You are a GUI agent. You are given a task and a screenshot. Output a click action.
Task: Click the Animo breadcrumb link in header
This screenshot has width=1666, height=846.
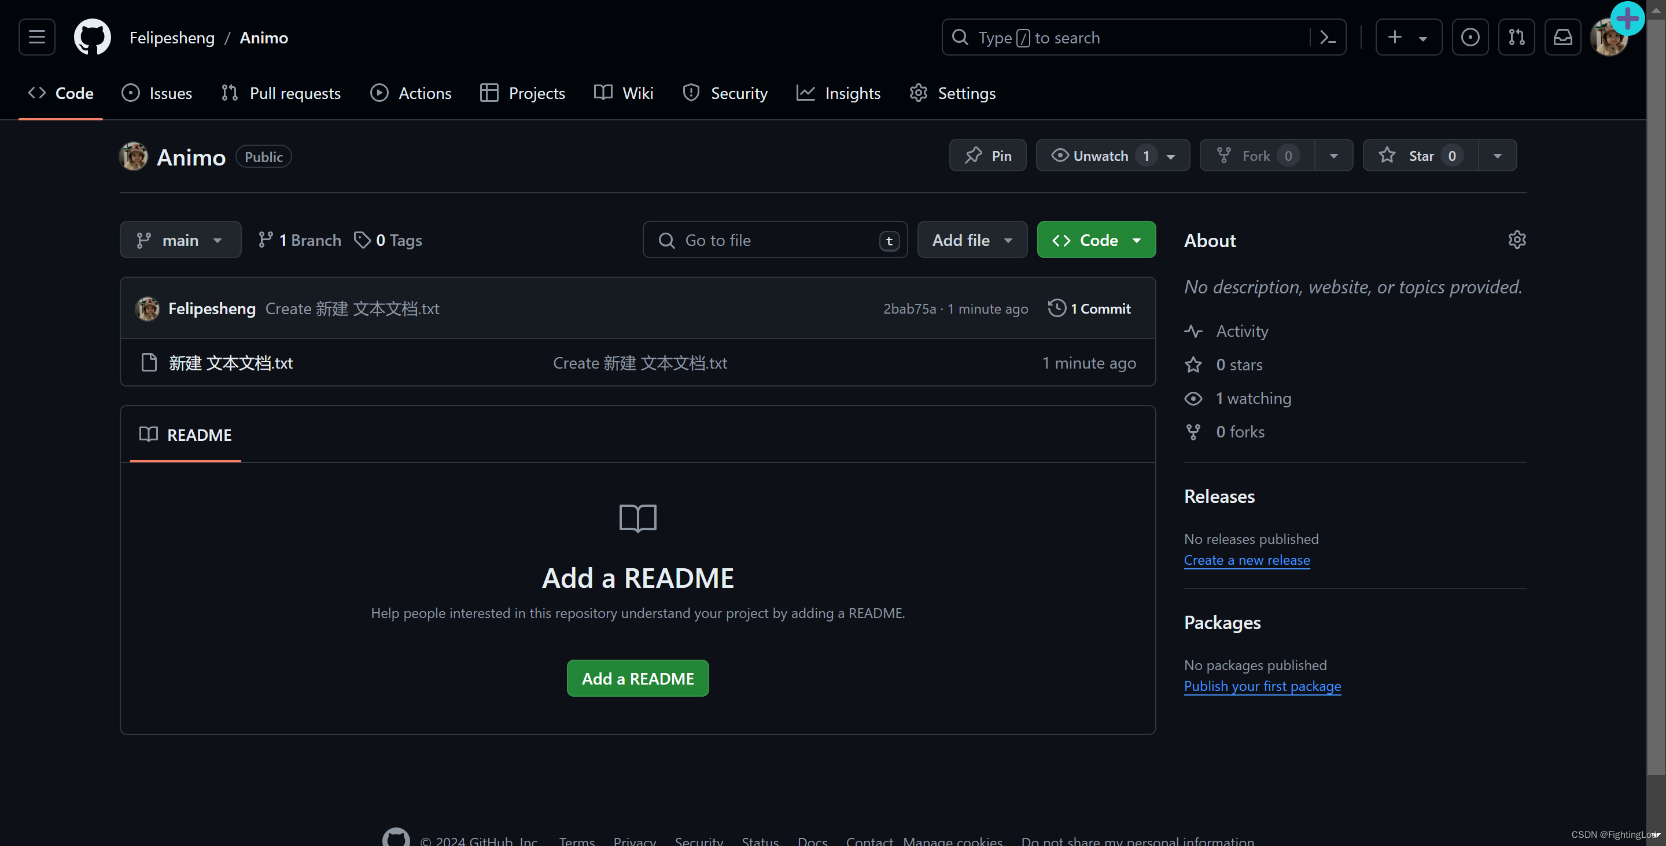click(x=264, y=38)
